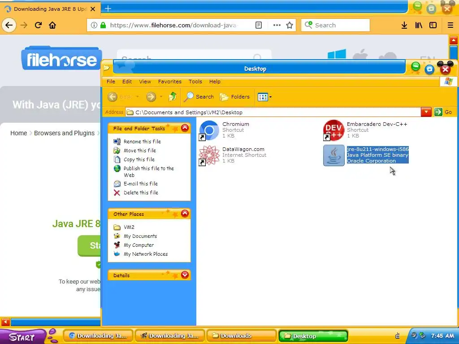Screen dimensions: 459x344
Task: Click the Up folder icon in Explorer toolbar
Action: point(173,97)
